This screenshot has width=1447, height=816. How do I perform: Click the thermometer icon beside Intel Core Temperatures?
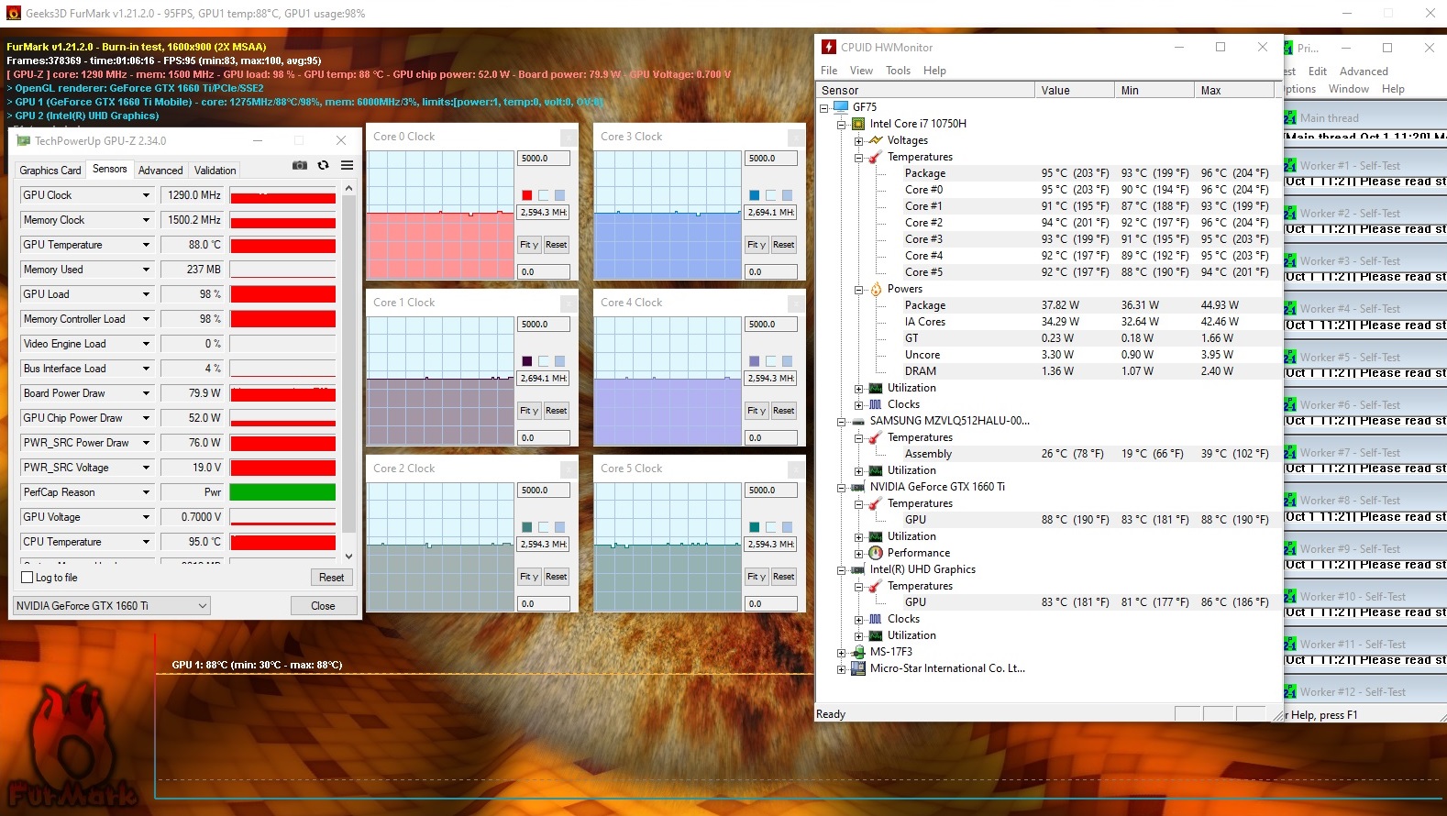[876, 157]
